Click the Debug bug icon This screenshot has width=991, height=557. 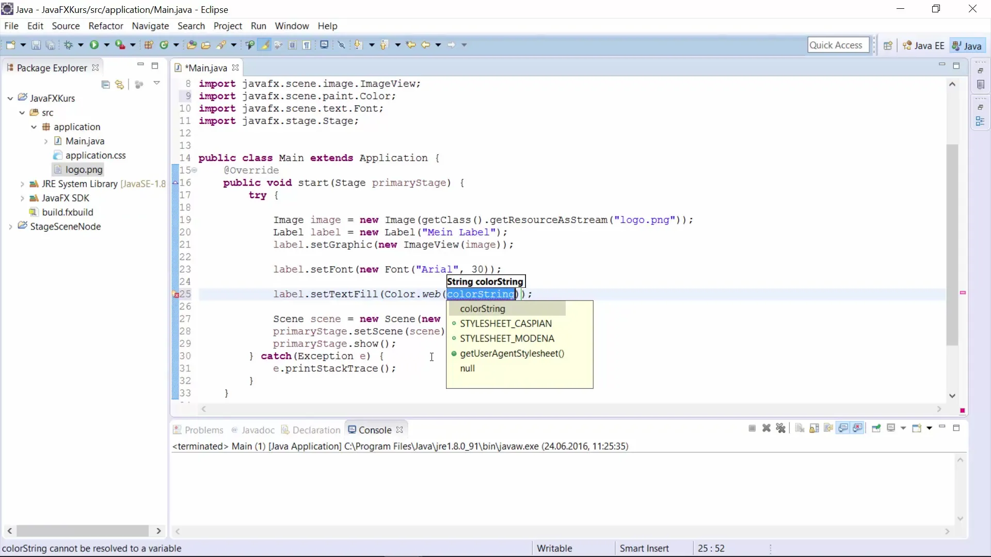[68, 45]
